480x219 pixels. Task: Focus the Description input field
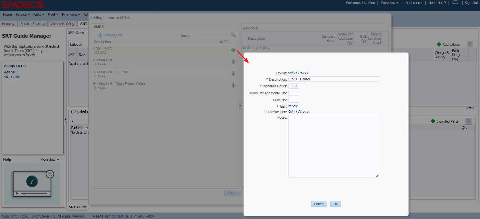pyautogui.click(x=334, y=79)
